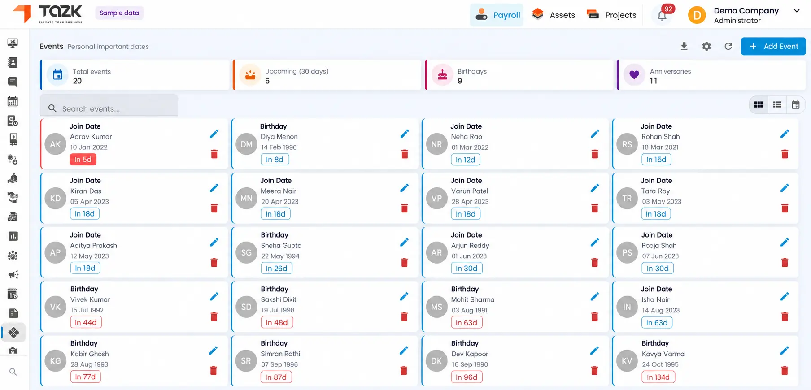Screen dimensions: 811x390
Task: Click Kiran Das's KD avatar
Action: 56,198
